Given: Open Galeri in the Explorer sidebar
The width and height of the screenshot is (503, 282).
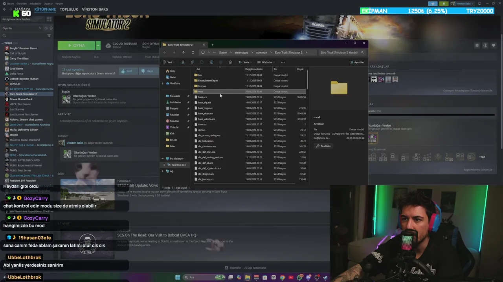Looking at the screenshot, I should pyautogui.click(x=171, y=77).
